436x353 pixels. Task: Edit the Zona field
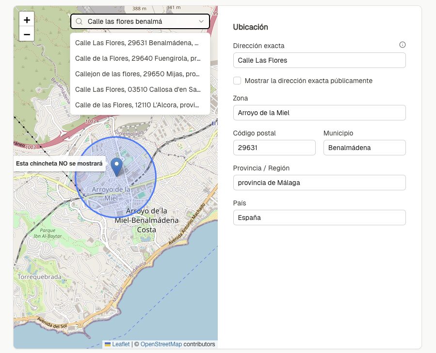[319, 113]
